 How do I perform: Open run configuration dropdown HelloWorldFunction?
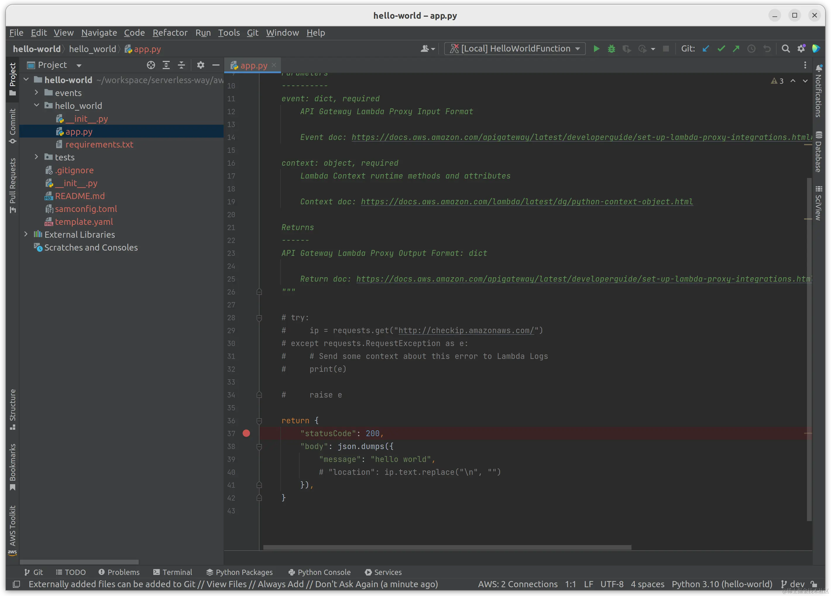click(515, 49)
